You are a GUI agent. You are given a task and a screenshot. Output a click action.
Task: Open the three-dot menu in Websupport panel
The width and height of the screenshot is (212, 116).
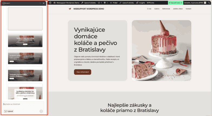(40, 3)
